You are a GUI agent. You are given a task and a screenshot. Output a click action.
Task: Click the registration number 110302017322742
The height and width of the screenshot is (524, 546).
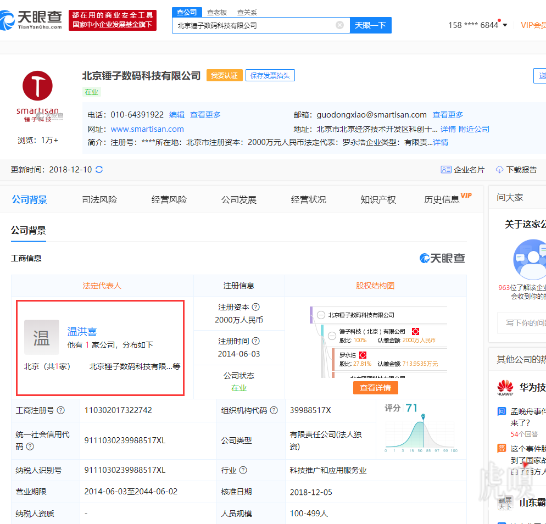pyautogui.click(x=119, y=410)
